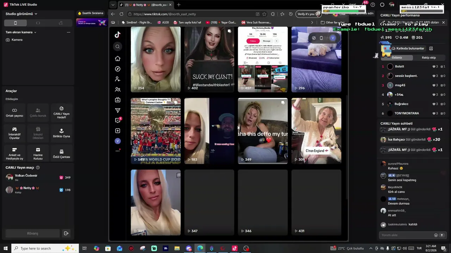Image resolution: width=451 pixels, height=253 pixels.
Task: Switch to the Rakip ekip tab
Action: pyautogui.click(x=429, y=58)
